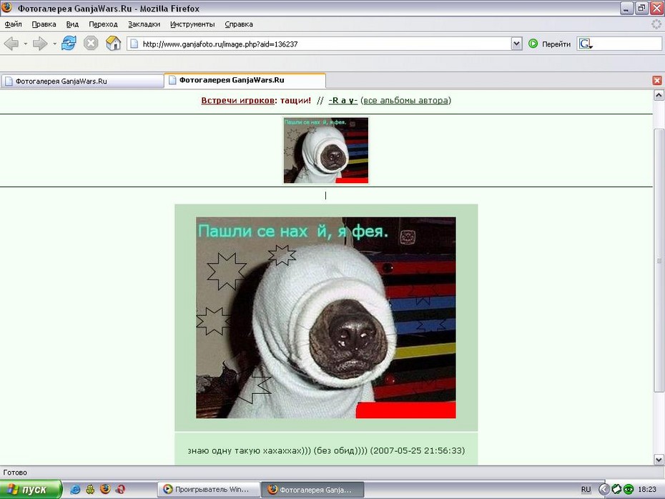Click the Back navigation arrow
This screenshot has height=499, width=665.
pyautogui.click(x=11, y=43)
